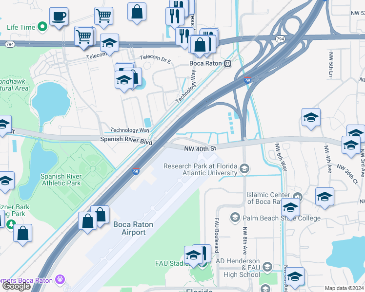The image size is (365, 292).
Task: Click the tree park icon near Mizner Bark
Action: coord(11,224)
